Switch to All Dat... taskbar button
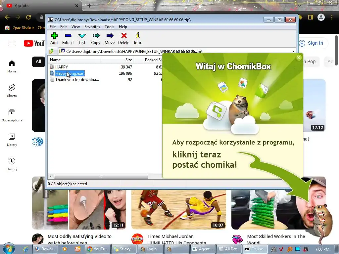Screen dimensions: 339x254 point(229,249)
